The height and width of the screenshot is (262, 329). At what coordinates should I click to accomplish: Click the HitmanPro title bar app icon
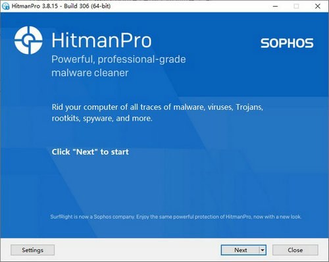5,6
